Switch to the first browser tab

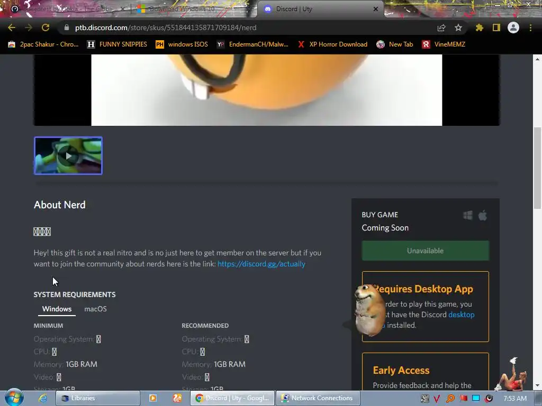tap(67, 9)
